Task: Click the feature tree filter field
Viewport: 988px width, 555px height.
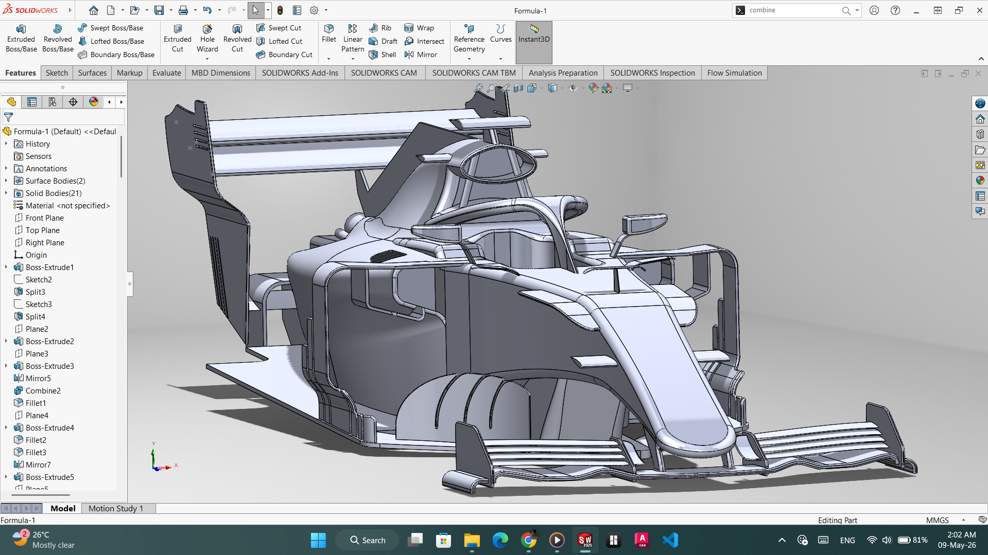Action: pyautogui.click(x=64, y=117)
